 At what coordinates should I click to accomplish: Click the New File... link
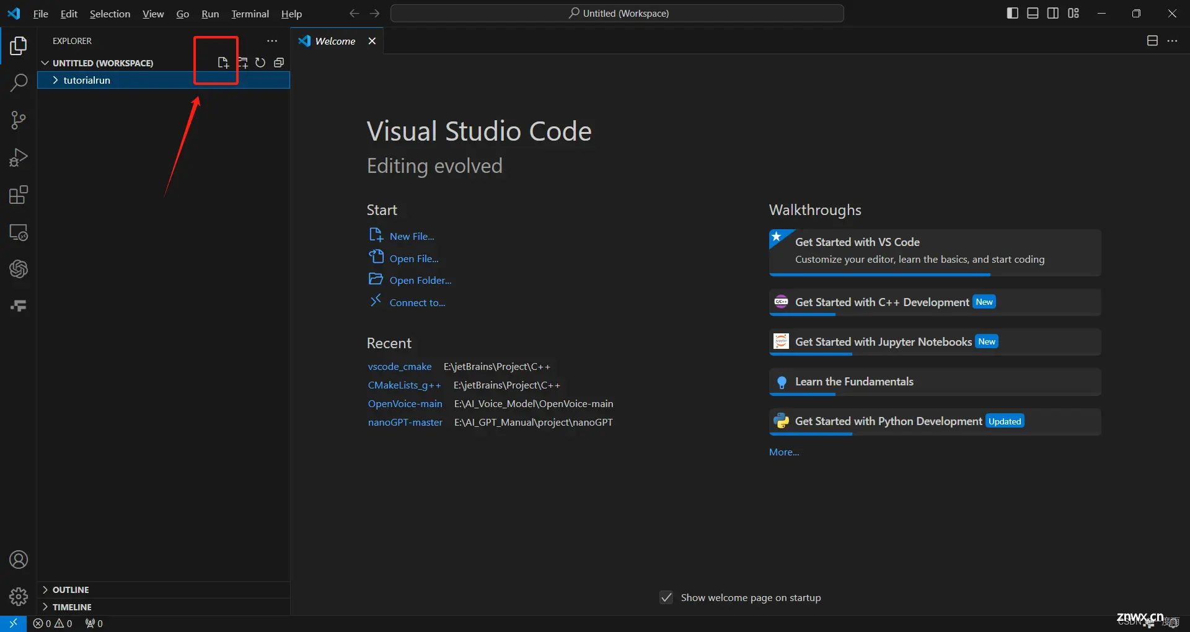pyautogui.click(x=412, y=236)
